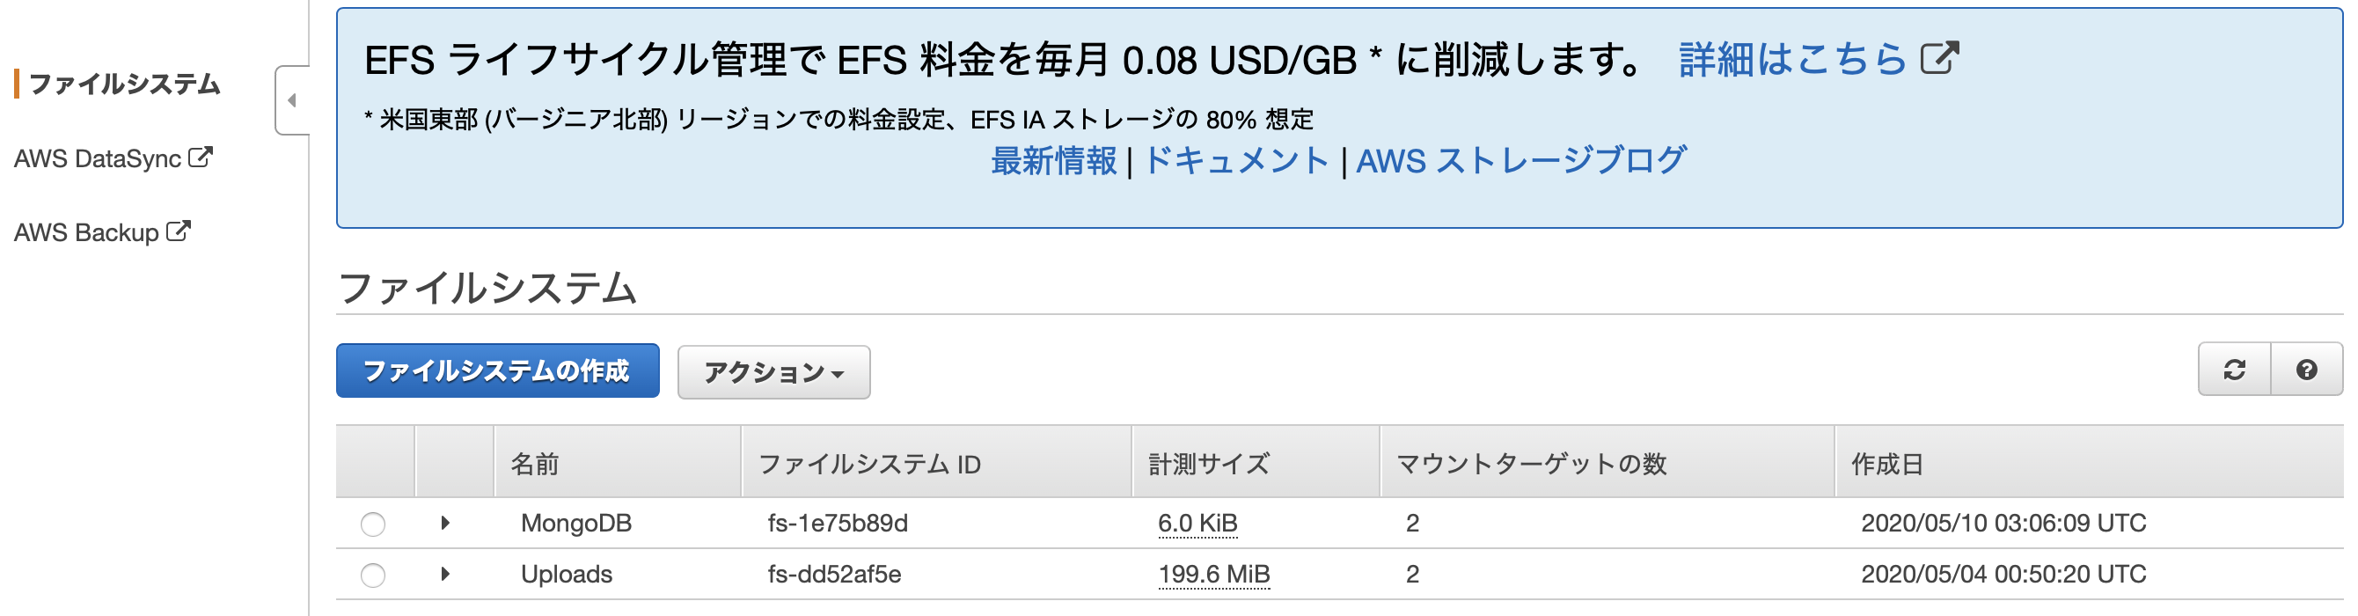Open the アクション dropdown menu
The height and width of the screenshot is (616, 2358).
773,371
